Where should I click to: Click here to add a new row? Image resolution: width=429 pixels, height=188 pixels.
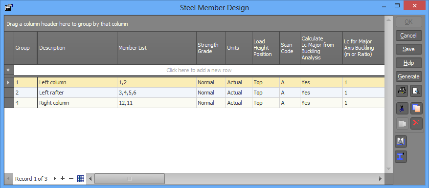[199, 70]
